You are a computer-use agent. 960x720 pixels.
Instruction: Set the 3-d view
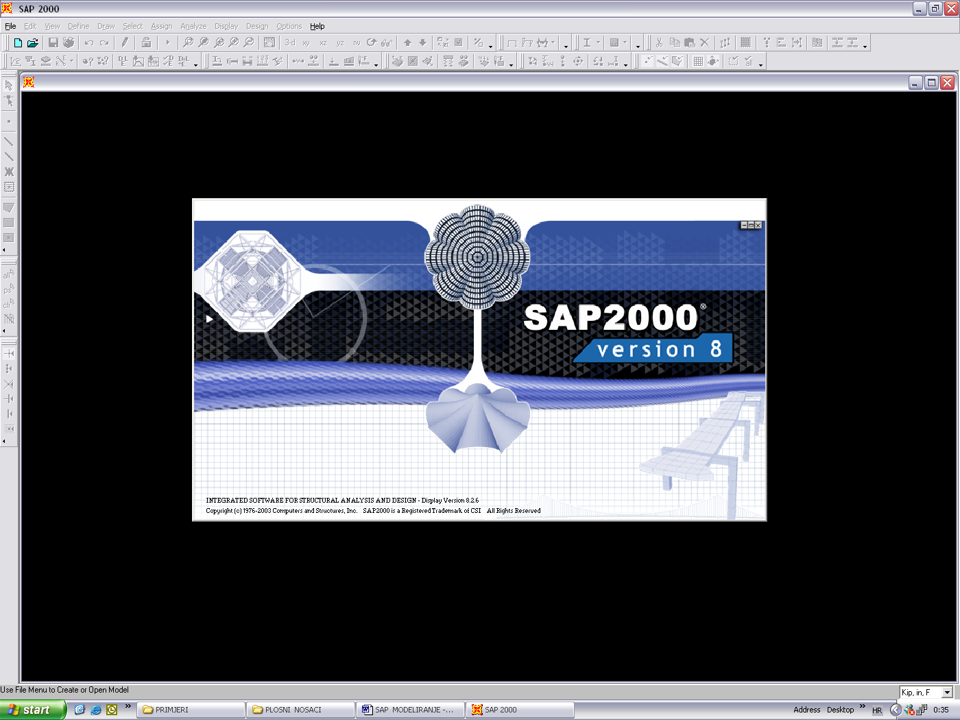(290, 43)
